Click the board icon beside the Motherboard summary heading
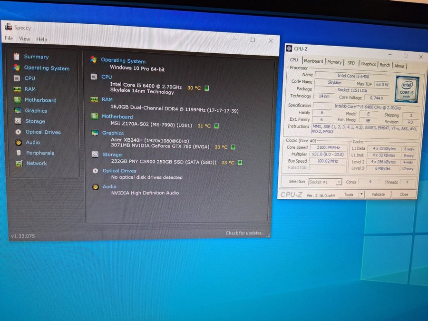The width and height of the screenshot is (428, 321). coord(95,117)
